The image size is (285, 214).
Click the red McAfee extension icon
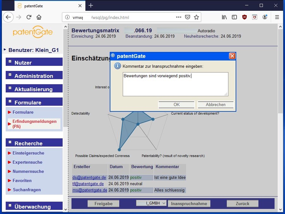pyautogui.click(x=255, y=17)
